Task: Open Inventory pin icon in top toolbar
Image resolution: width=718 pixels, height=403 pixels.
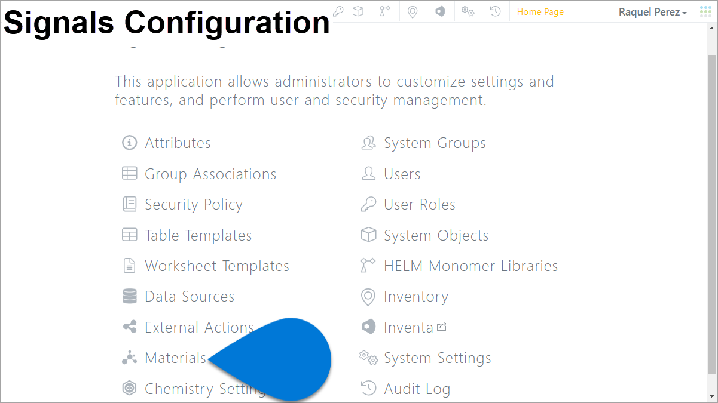Action: (x=413, y=11)
